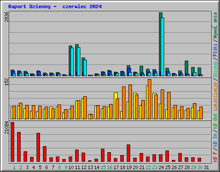Click the blue 'Pliki' legend label
The height and width of the screenshot is (172, 220).
(x=215, y=50)
